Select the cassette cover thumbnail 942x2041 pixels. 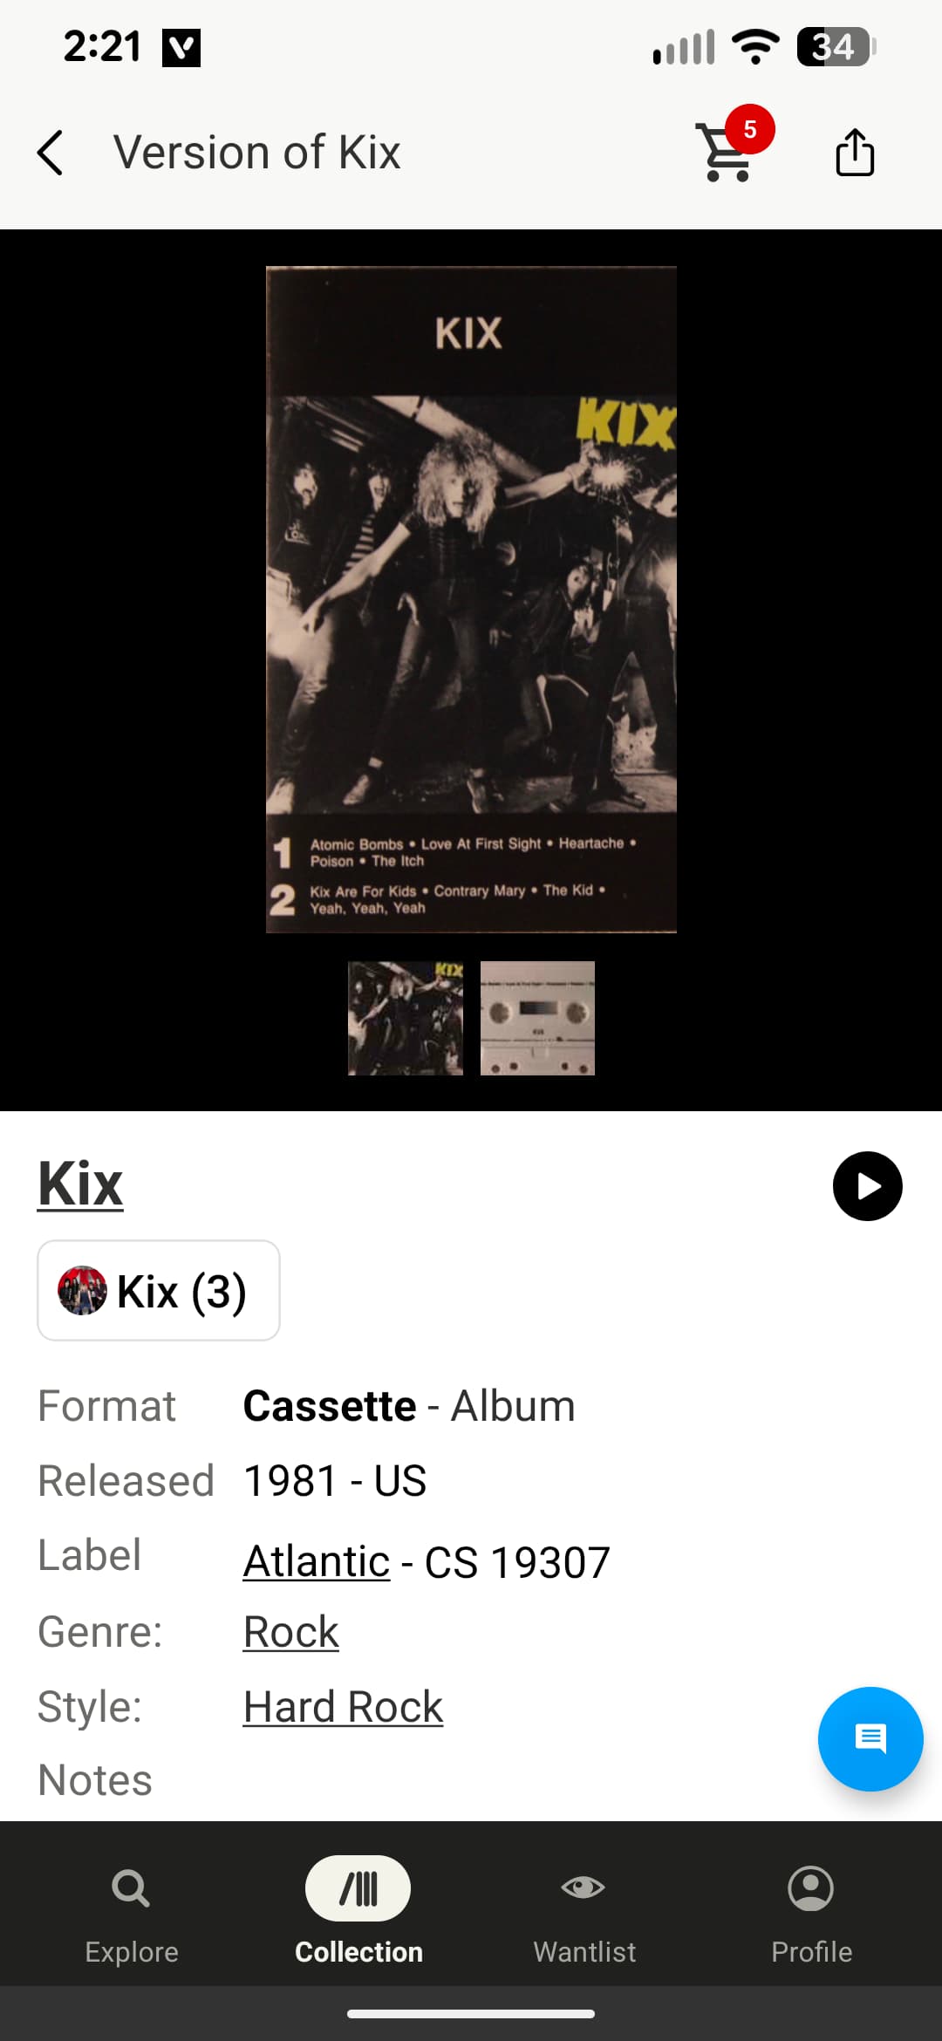tap(406, 1018)
